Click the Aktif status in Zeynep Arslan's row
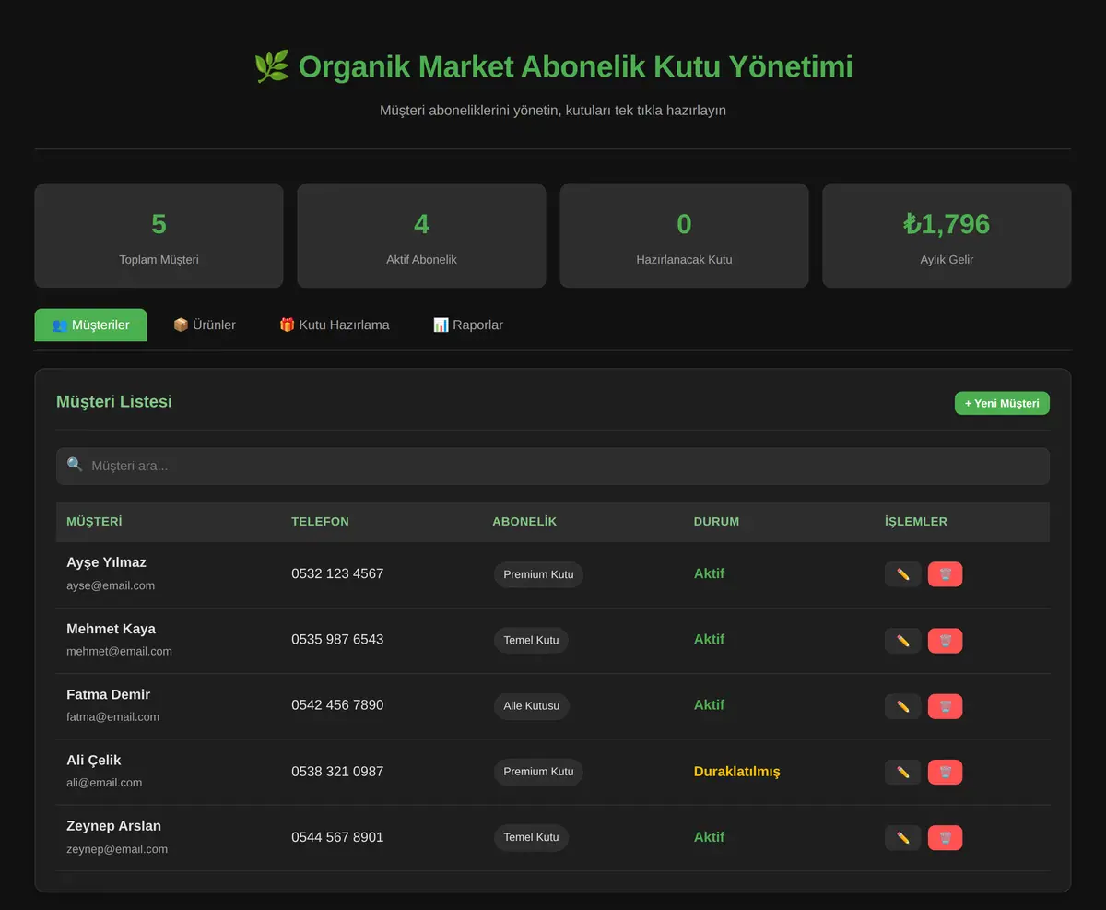This screenshot has width=1106, height=910. (709, 837)
